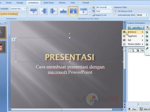Select the Title animation entry in list
Viewport: 150px width, 112px height.
click(x=137, y=50)
